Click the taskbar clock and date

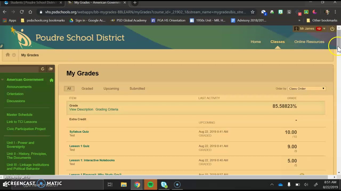pyautogui.click(x=330, y=185)
